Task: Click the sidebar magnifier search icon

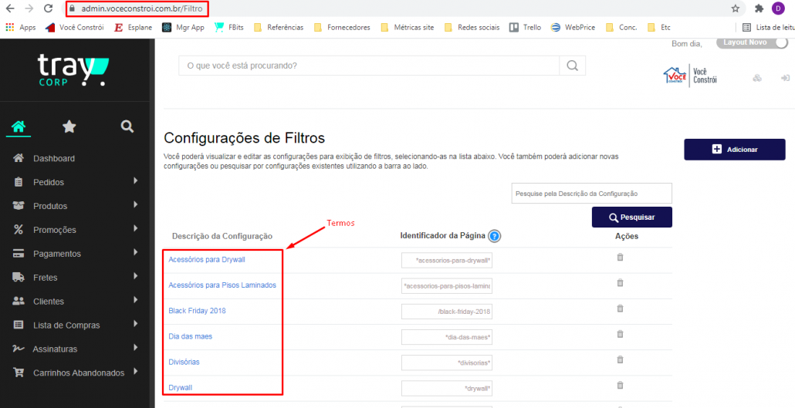Action: tap(127, 126)
